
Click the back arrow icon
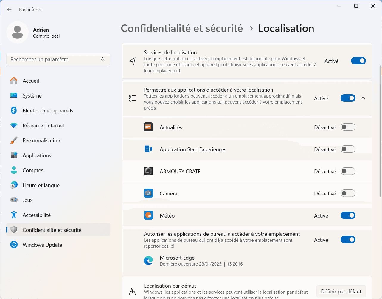tap(9, 10)
